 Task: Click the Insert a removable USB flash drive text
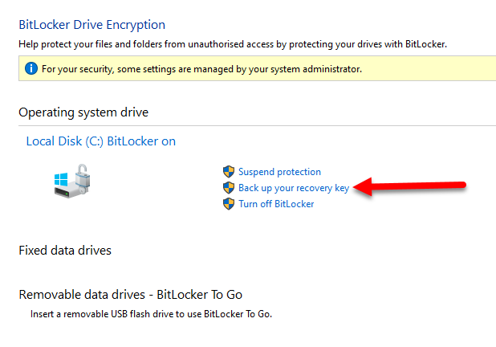pos(151,313)
